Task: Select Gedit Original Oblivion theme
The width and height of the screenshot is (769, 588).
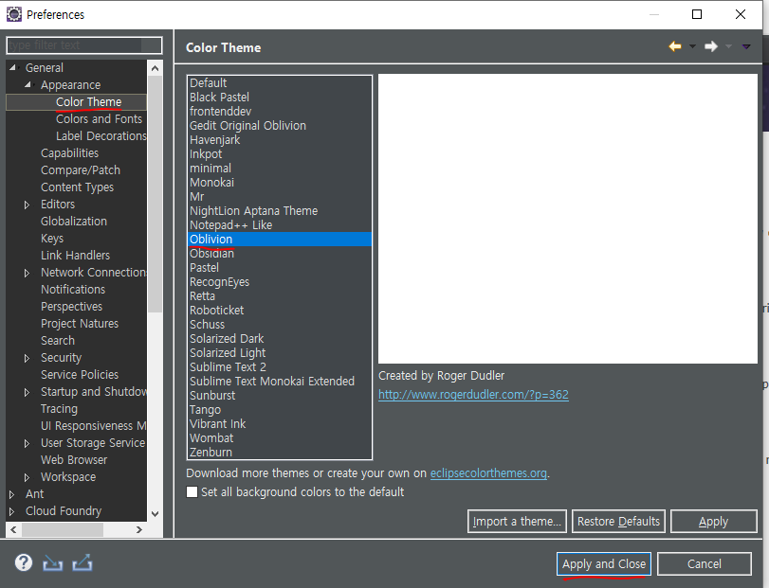Action: coord(280,125)
